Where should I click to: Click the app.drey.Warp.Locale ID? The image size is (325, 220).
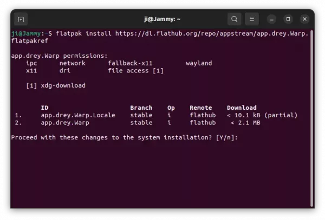tap(78, 115)
